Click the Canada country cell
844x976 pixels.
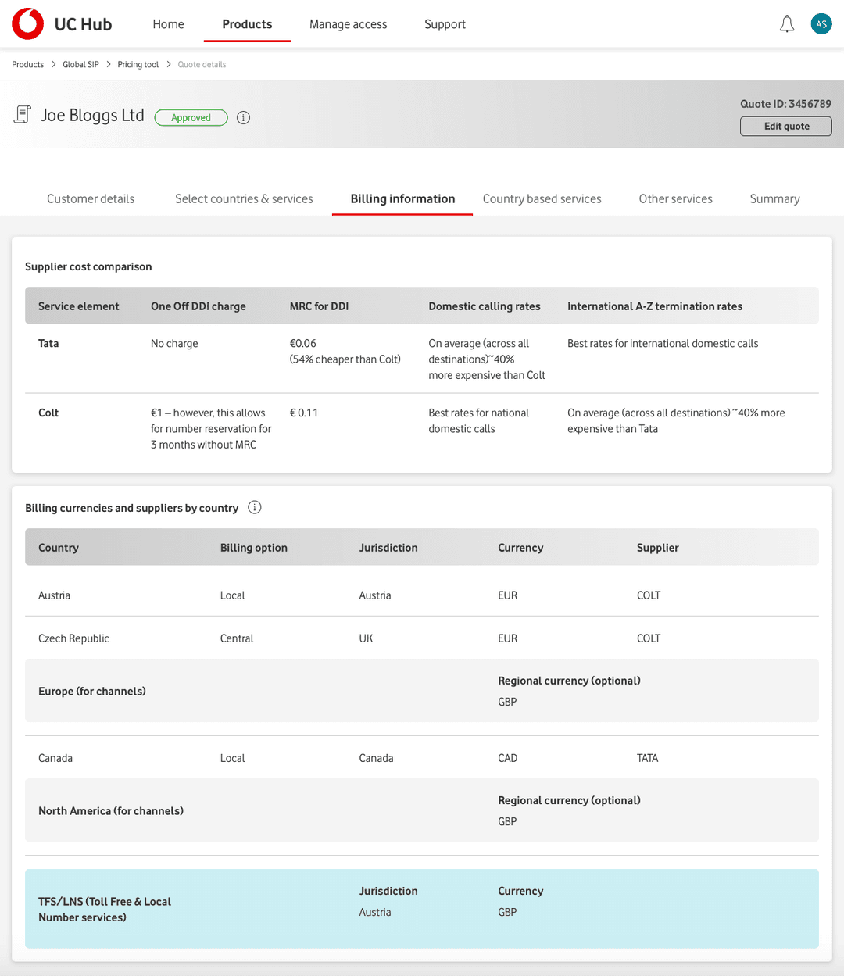[x=55, y=758]
